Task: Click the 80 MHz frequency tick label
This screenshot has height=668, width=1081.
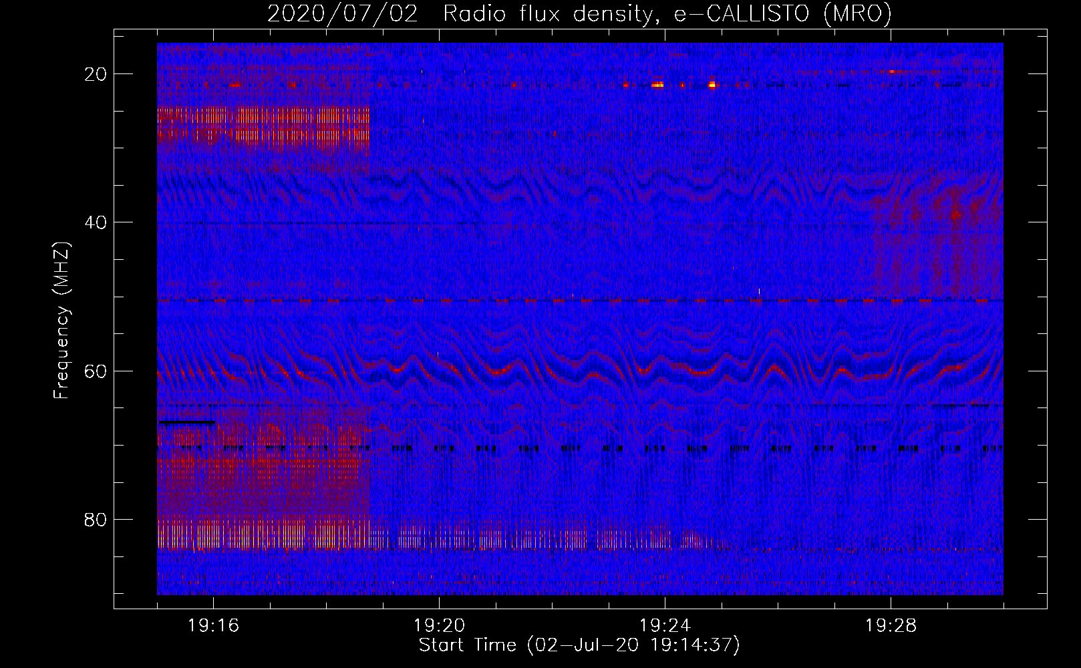Action: point(96,519)
